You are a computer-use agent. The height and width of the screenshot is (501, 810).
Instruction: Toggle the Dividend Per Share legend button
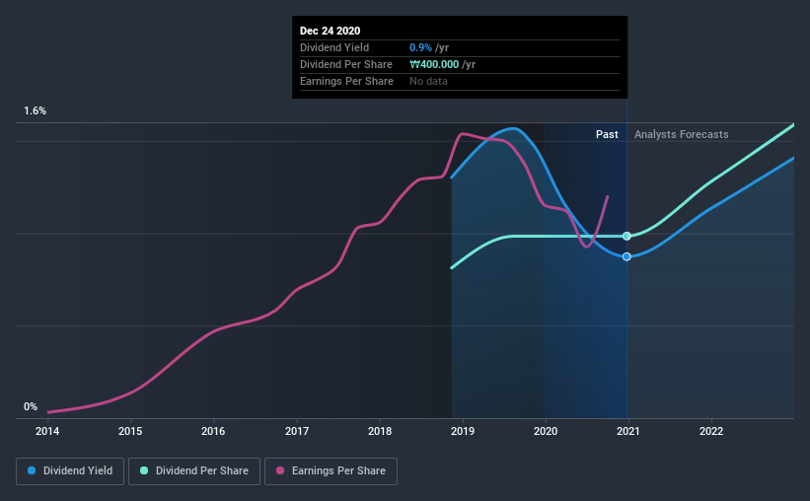(194, 471)
